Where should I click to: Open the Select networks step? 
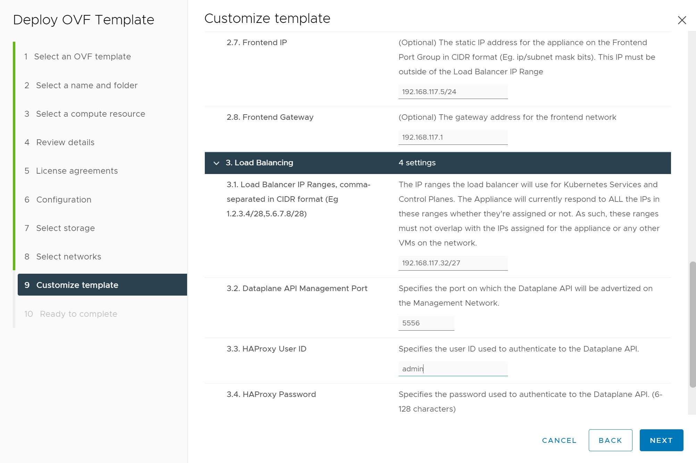[x=69, y=257]
